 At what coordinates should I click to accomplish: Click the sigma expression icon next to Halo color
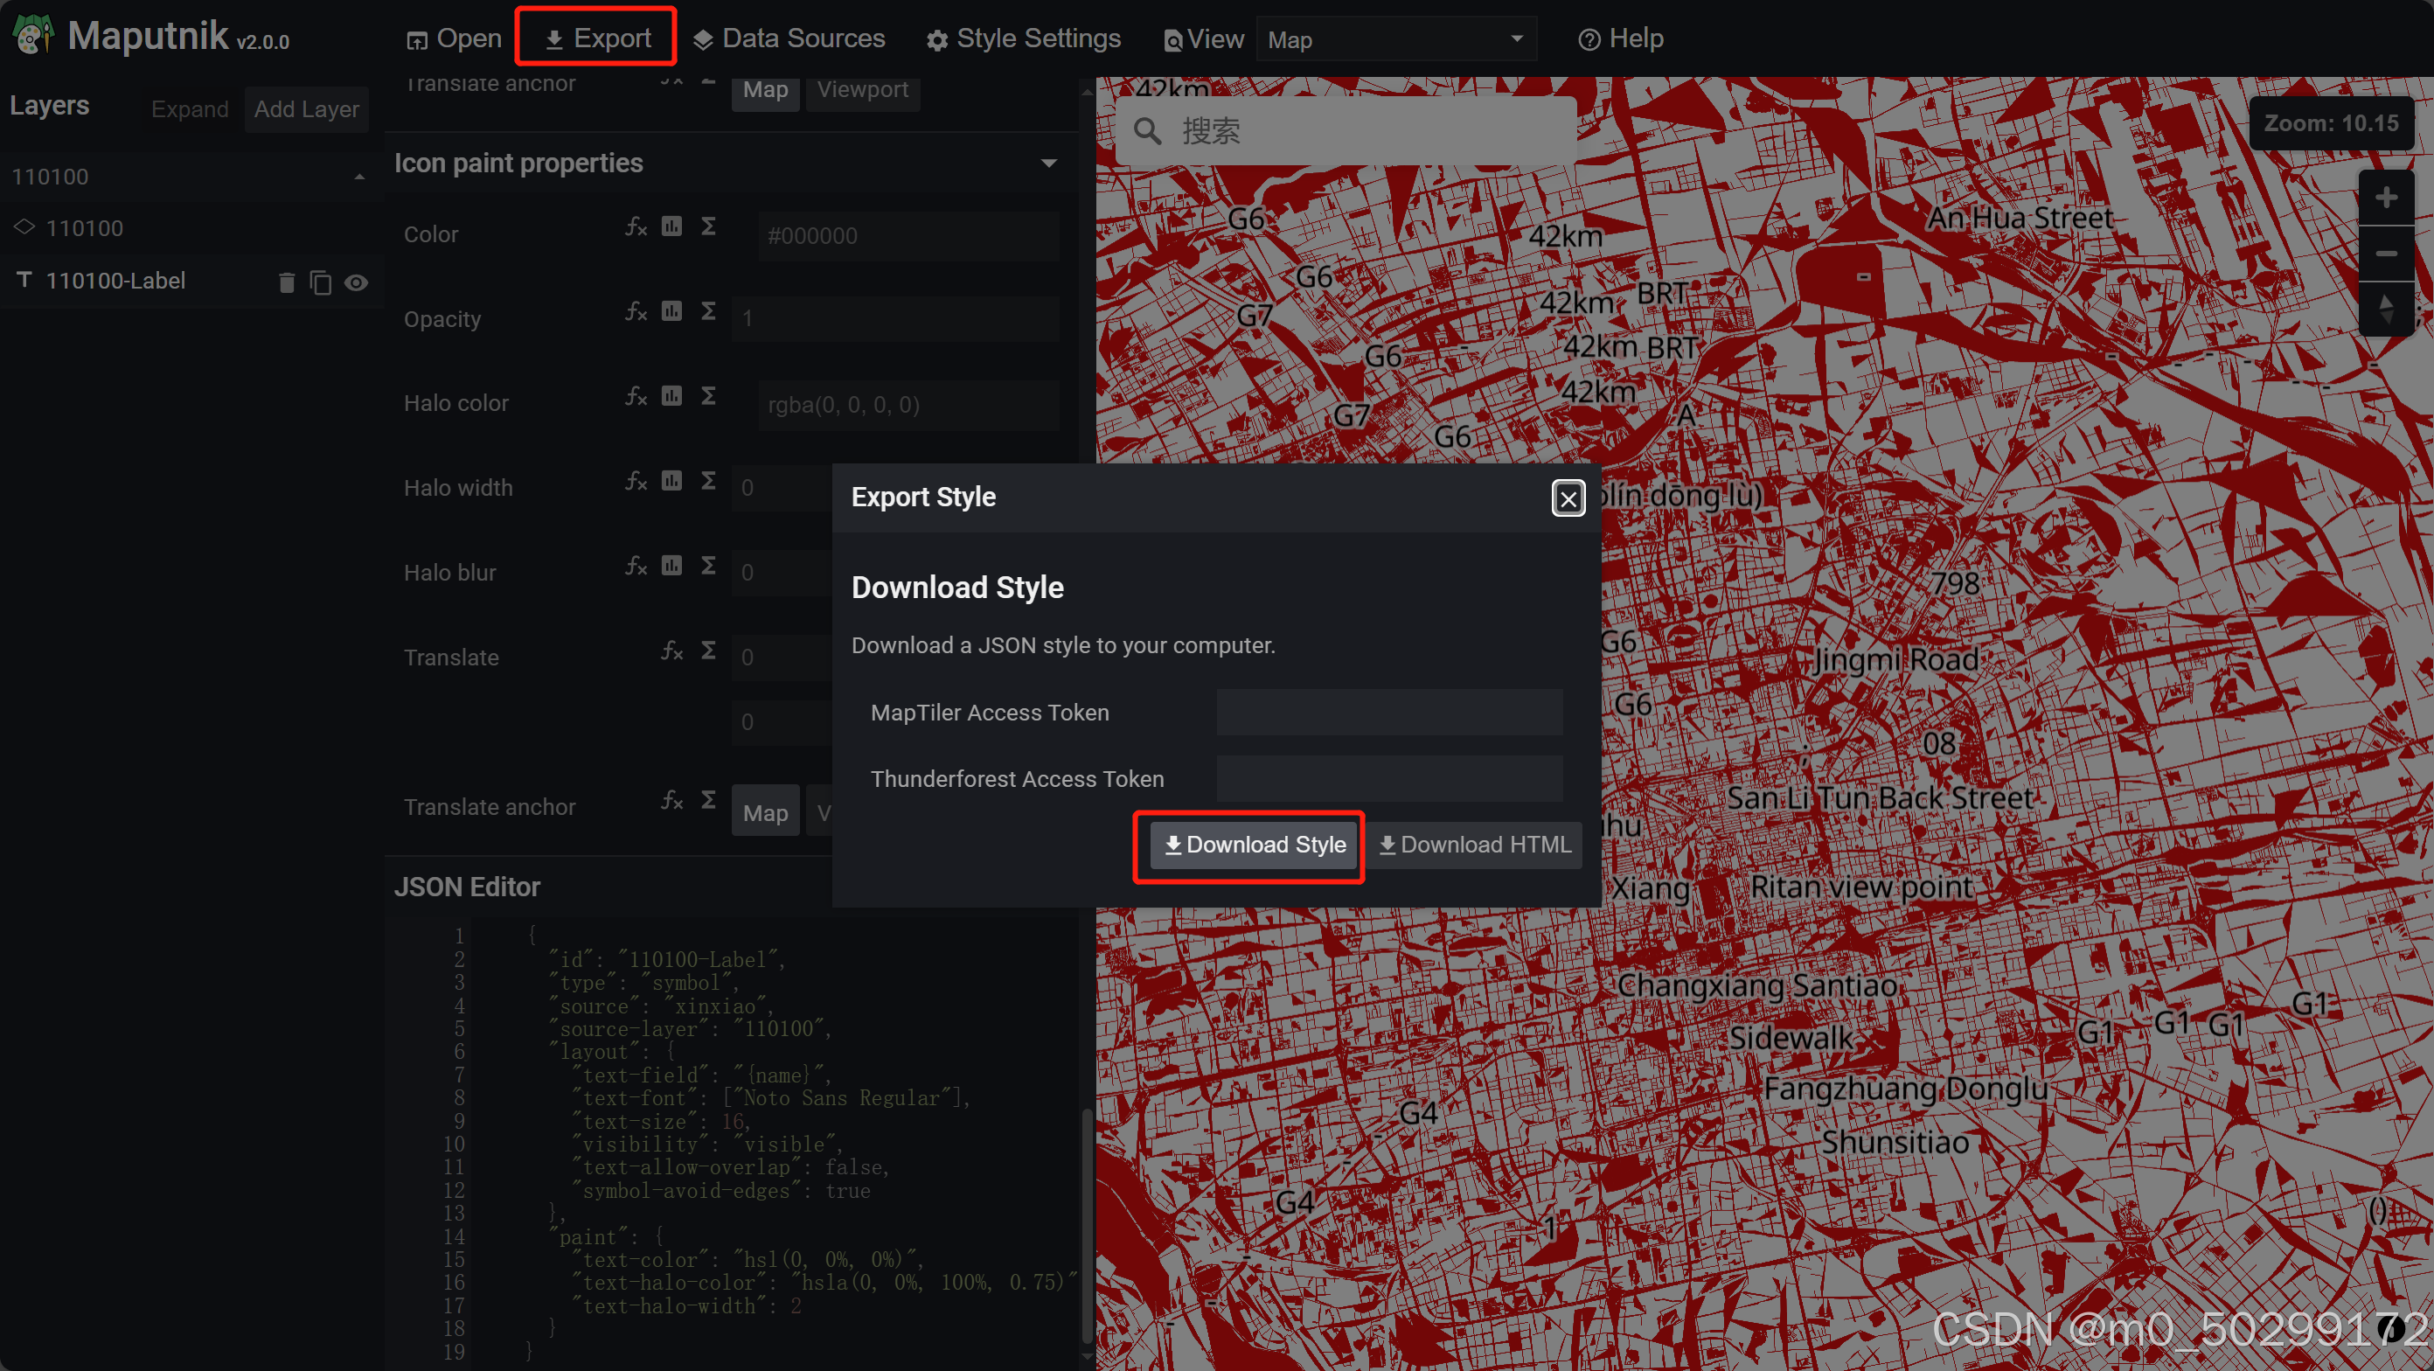pyautogui.click(x=707, y=395)
